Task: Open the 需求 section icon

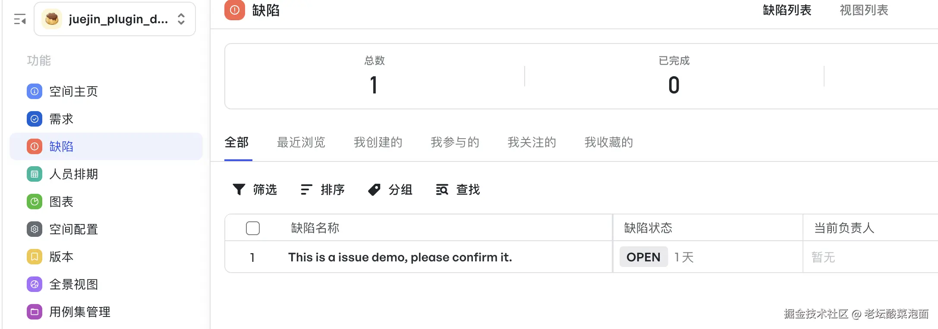Action: coord(35,119)
